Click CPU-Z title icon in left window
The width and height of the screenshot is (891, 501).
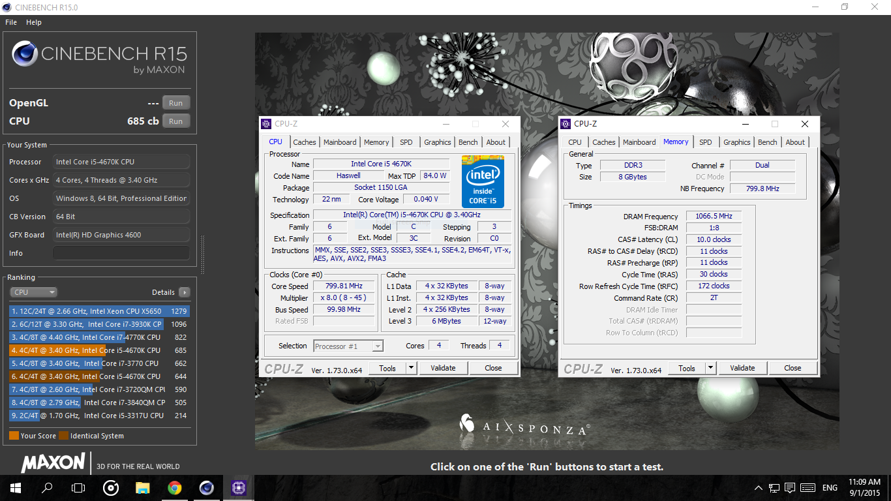[x=265, y=124]
